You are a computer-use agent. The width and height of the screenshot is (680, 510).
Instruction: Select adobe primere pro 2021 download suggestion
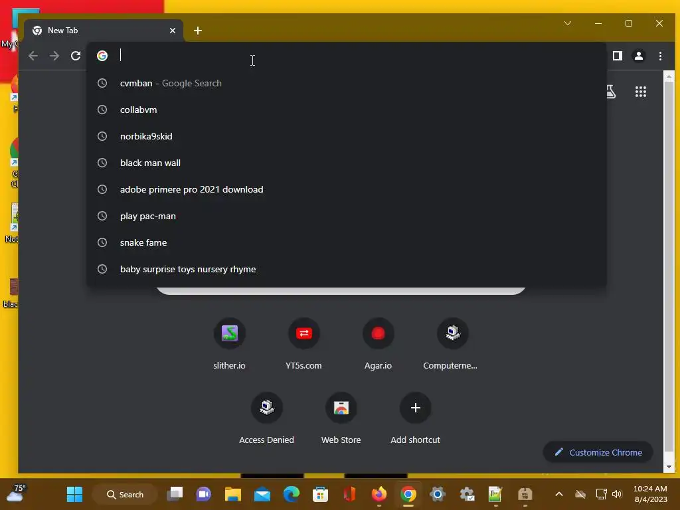click(x=347, y=189)
